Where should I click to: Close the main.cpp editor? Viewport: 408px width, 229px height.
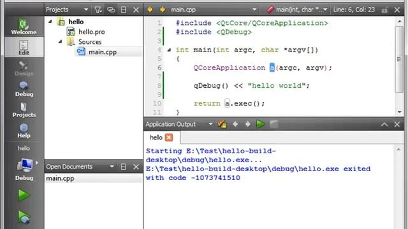[397, 10]
